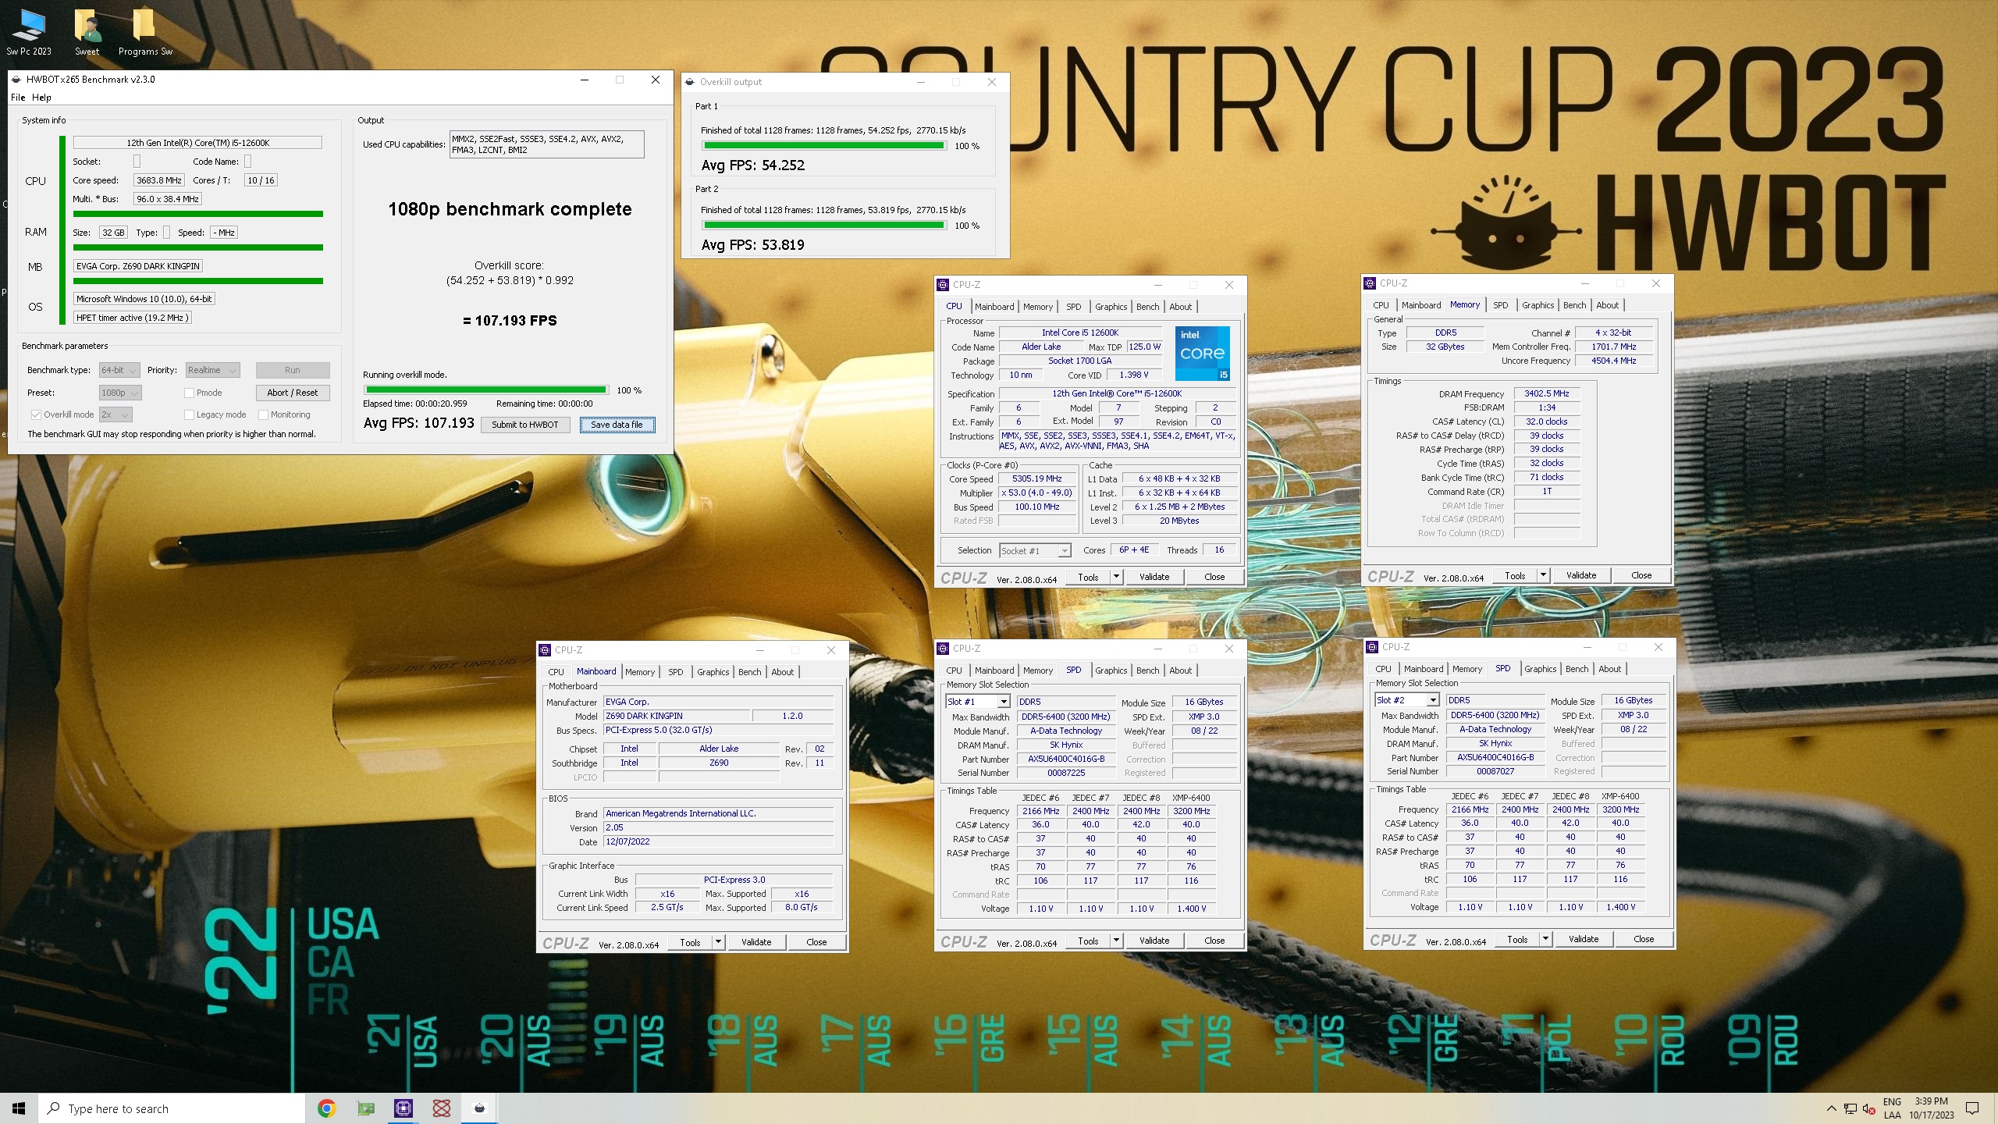
Task: Toggle the Overkill mode checkbox
Action: (x=36, y=414)
